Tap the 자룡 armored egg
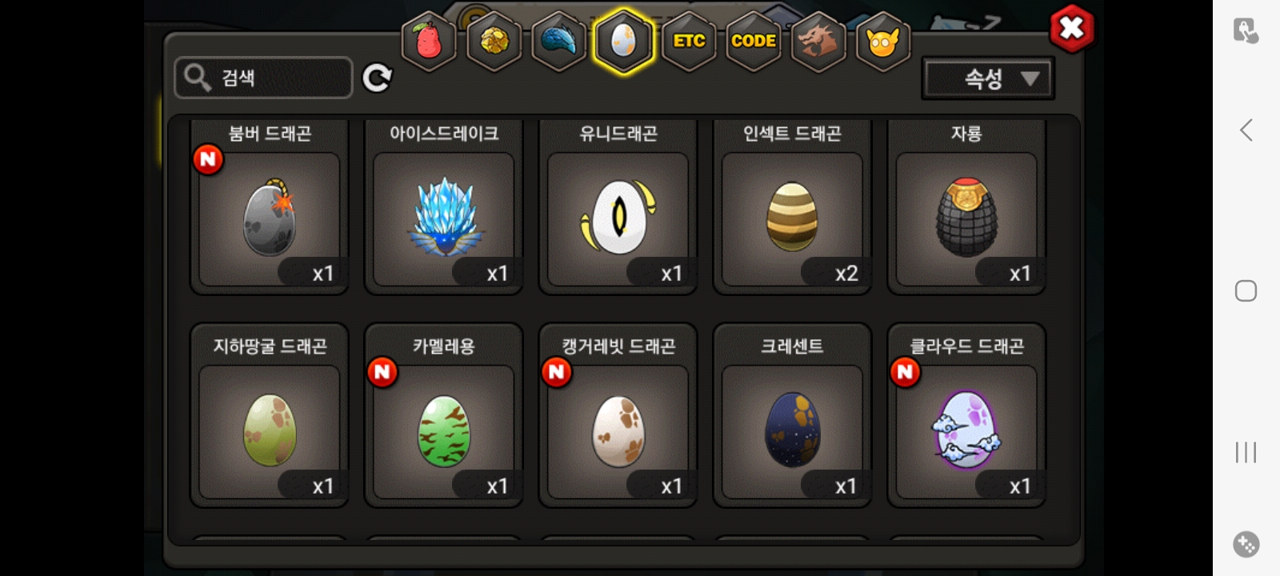 pos(966,206)
